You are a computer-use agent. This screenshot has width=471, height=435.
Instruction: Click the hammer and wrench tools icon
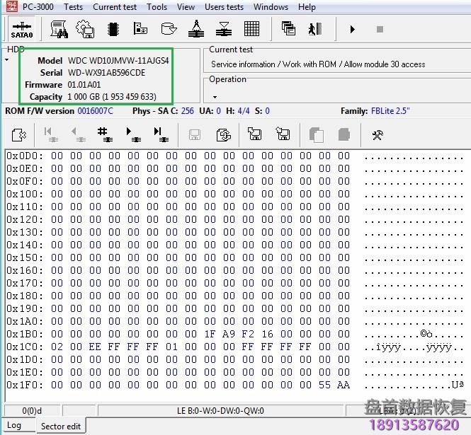click(x=378, y=134)
